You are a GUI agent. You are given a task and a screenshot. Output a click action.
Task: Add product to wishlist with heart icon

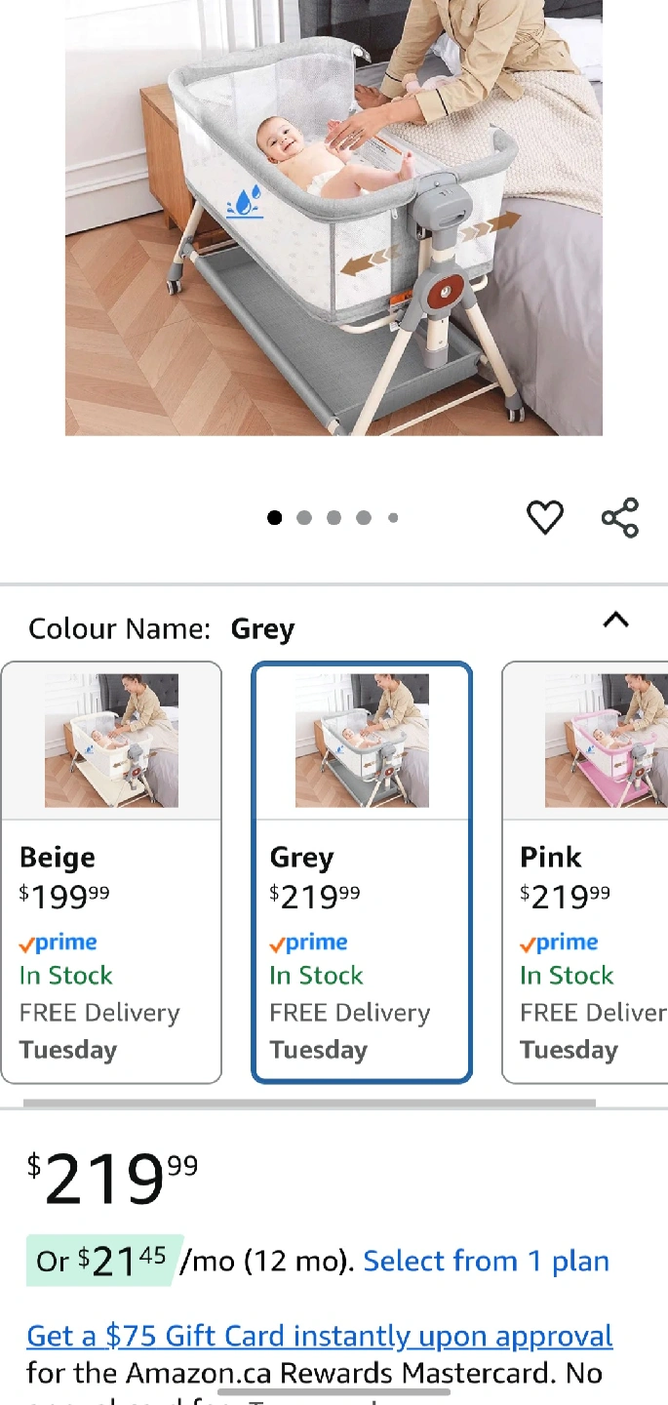click(x=544, y=517)
